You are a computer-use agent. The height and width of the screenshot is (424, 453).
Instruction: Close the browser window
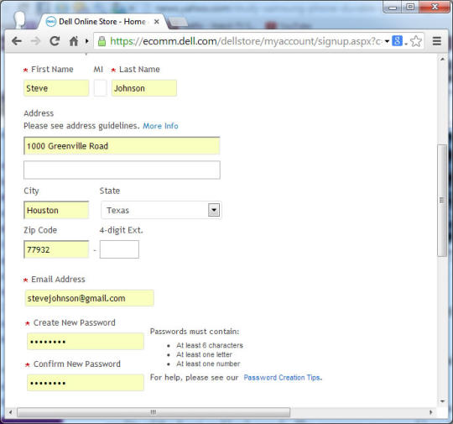[435, 7]
